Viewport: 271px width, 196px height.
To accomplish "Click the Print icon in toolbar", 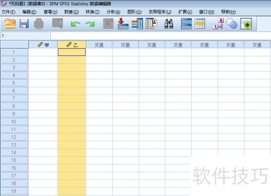I will pos(39,23).
